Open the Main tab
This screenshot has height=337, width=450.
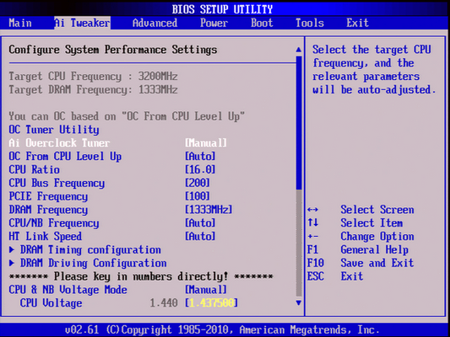coord(20,23)
